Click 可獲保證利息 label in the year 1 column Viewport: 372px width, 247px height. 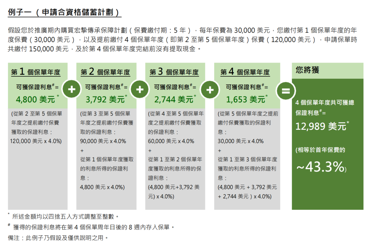point(37,87)
